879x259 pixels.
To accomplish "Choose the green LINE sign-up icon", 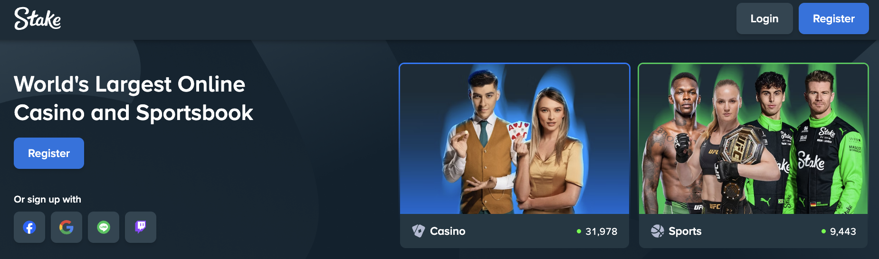I will pos(104,227).
